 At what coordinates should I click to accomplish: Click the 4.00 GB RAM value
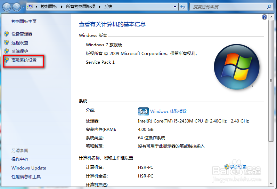click(x=146, y=129)
